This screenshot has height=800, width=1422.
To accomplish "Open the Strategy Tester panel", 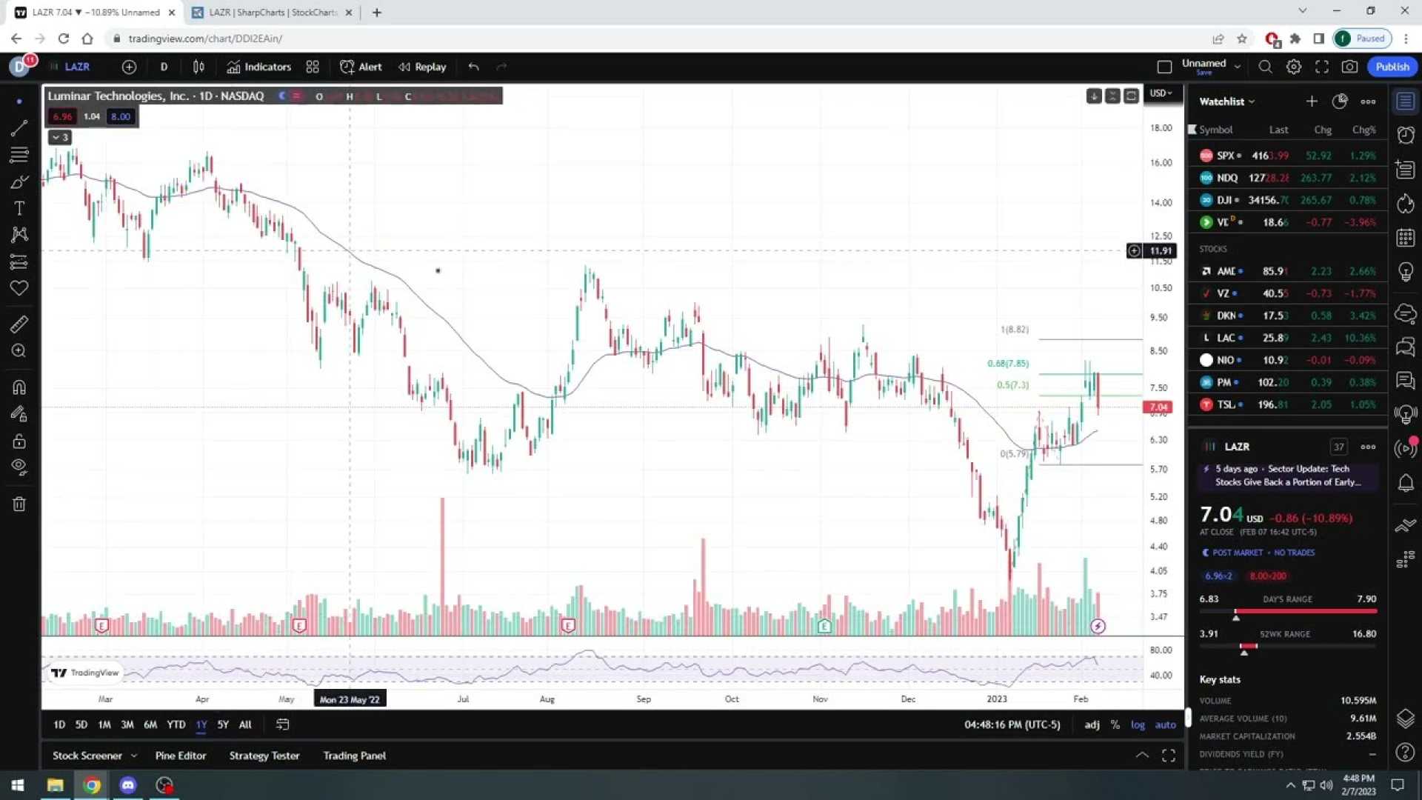I will (264, 756).
